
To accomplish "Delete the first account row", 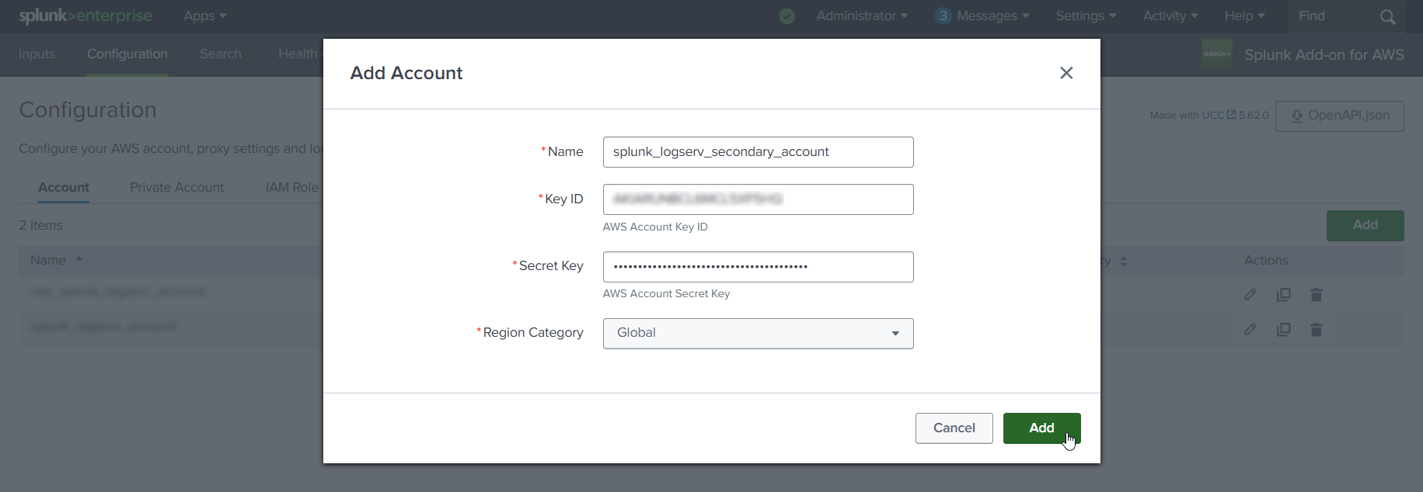I will tap(1316, 295).
